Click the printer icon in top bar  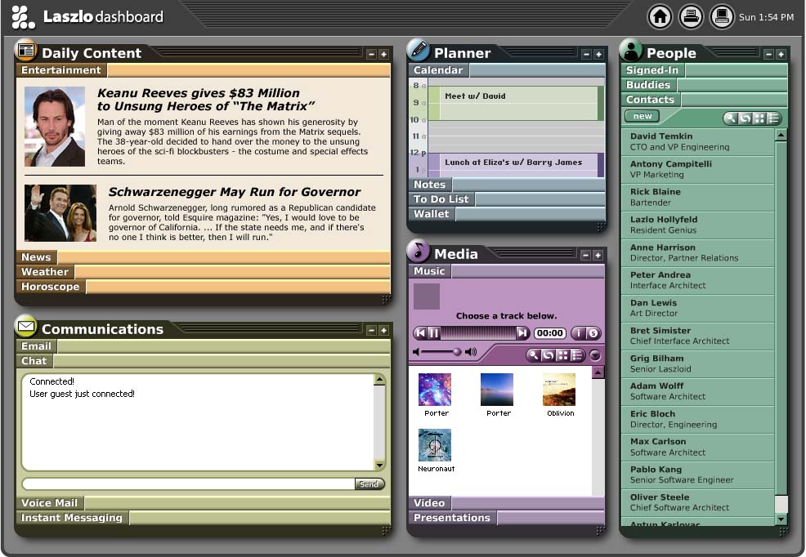pos(691,16)
